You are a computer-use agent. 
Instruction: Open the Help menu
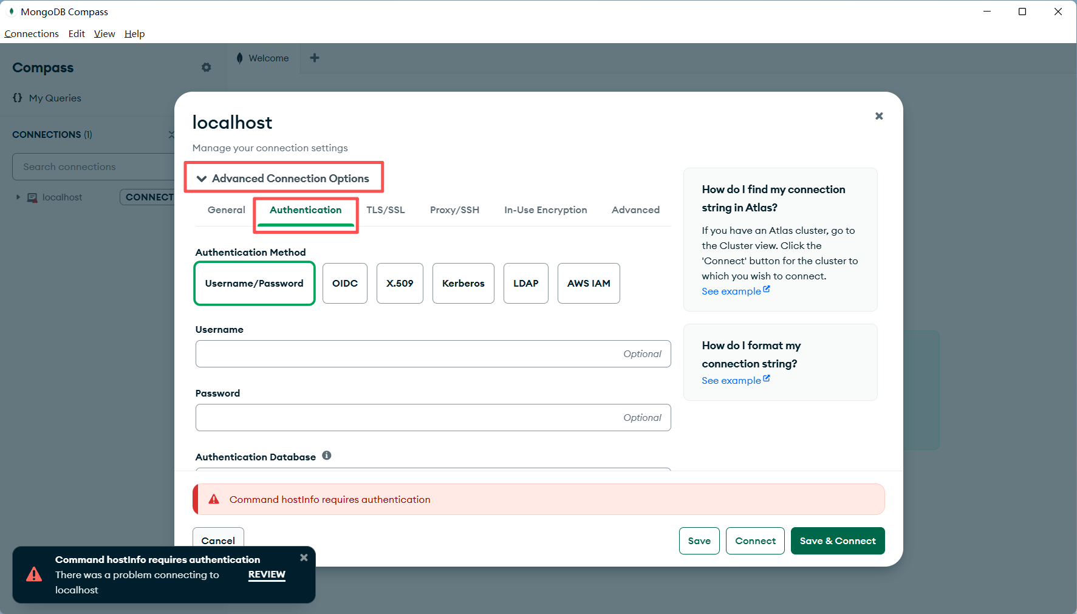pyautogui.click(x=134, y=34)
